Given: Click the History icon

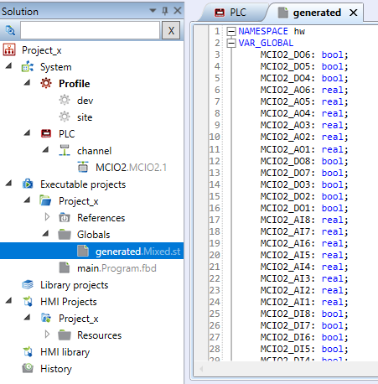Looking at the screenshot, I should click(x=28, y=368).
